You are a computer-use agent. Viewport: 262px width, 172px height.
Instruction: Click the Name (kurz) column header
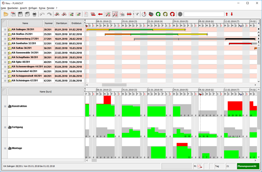[46, 92]
